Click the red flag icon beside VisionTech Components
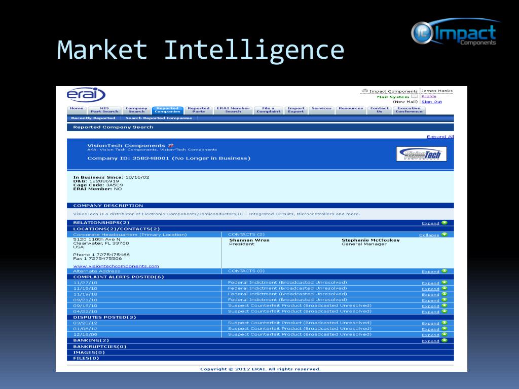 tap(171, 145)
